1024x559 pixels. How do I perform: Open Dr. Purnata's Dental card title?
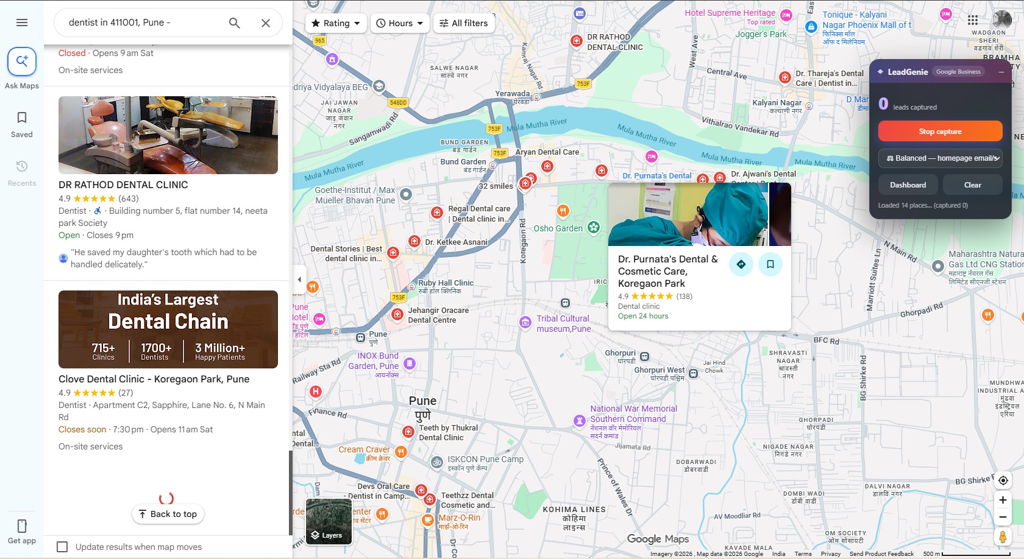pos(668,271)
